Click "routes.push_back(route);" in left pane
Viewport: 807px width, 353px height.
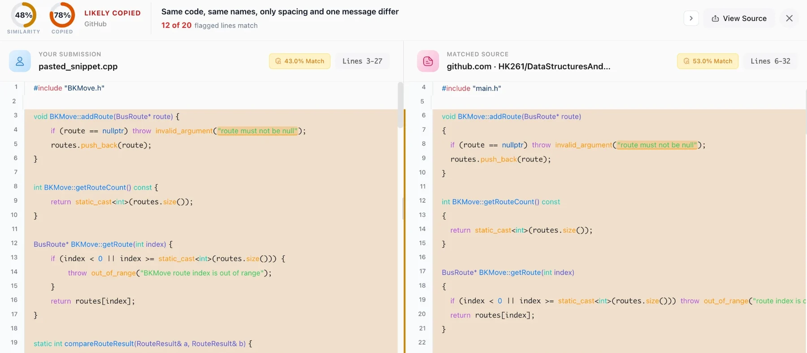101,145
